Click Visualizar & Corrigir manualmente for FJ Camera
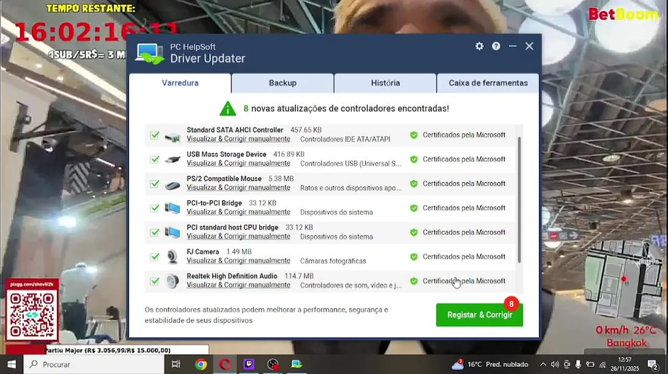668x374 pixels. click(x=238, y=261)
